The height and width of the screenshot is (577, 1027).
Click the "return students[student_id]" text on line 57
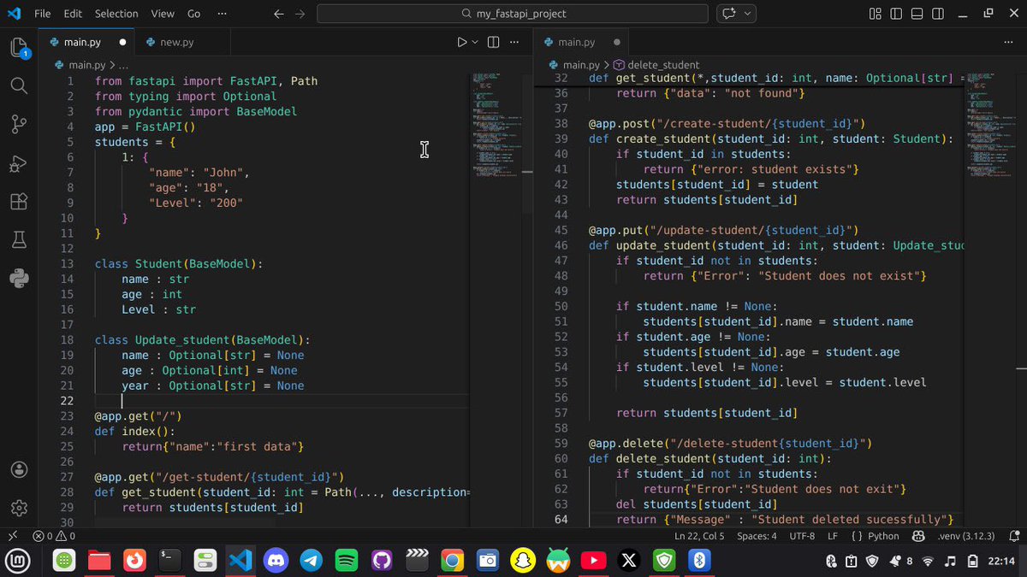(x=707, y=413)
